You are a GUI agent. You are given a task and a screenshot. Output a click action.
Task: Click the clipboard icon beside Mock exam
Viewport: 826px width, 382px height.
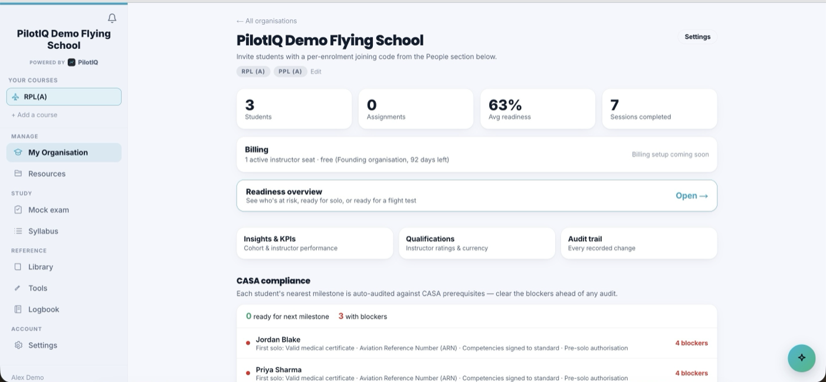18,210
